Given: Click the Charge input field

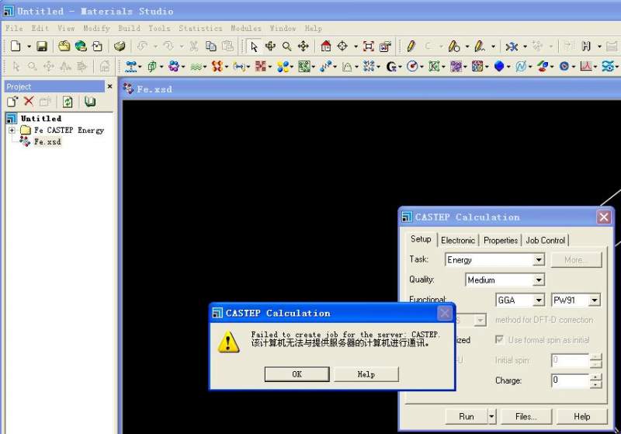Looking at the screenshot, I should pyautogui.click(x=571, y=380).
